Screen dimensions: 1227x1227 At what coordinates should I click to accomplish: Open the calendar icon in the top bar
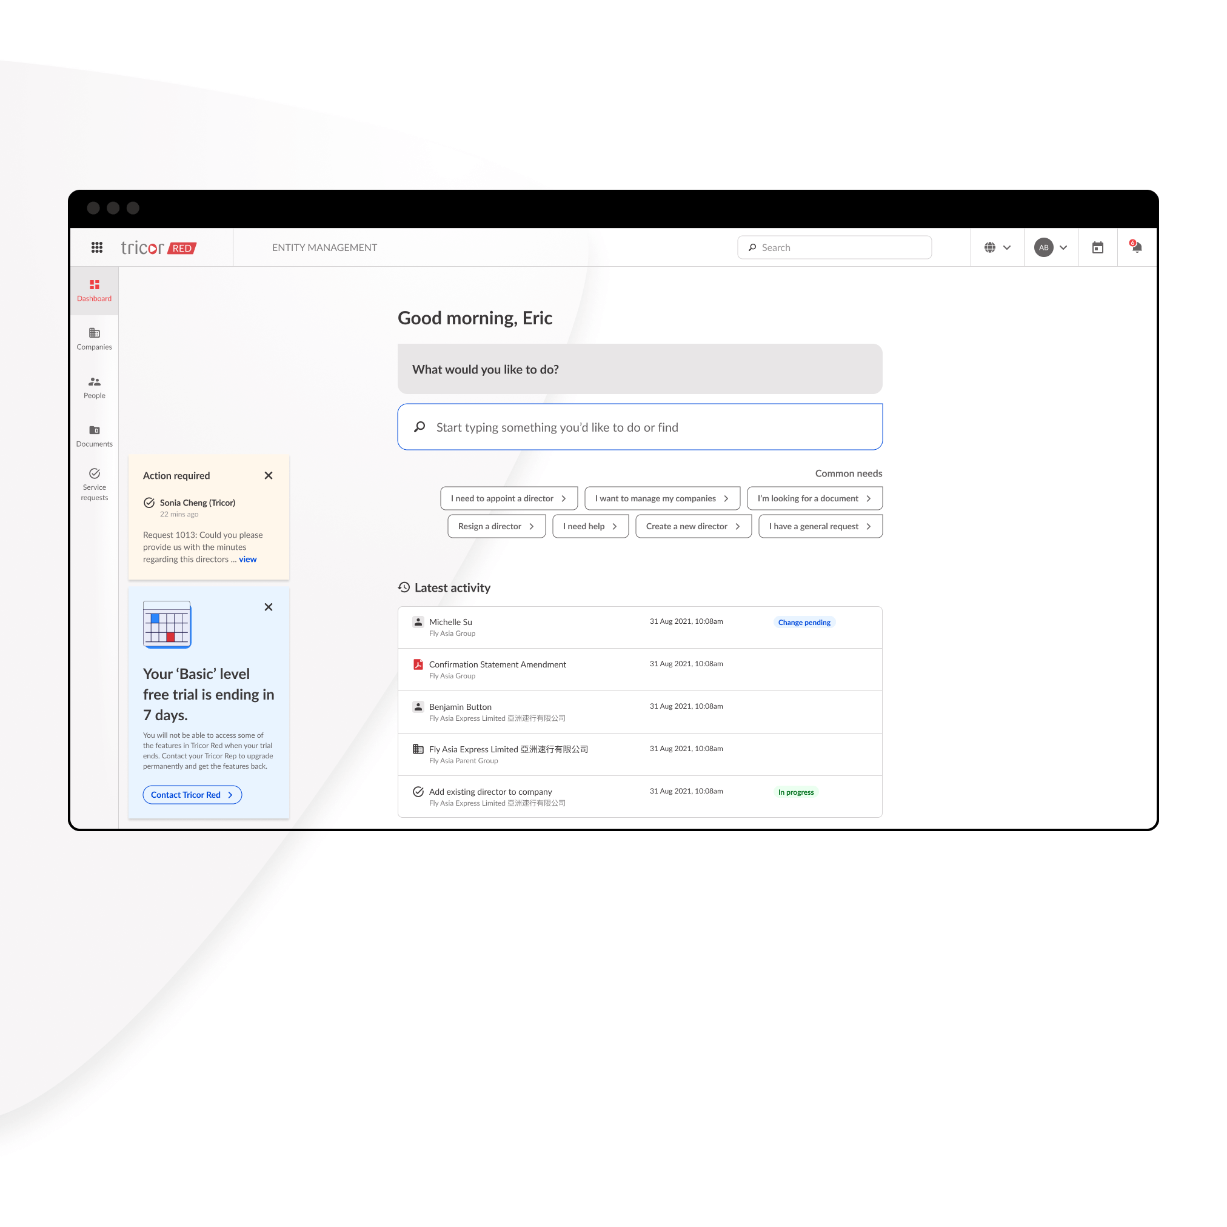(x=1097, y=247)
